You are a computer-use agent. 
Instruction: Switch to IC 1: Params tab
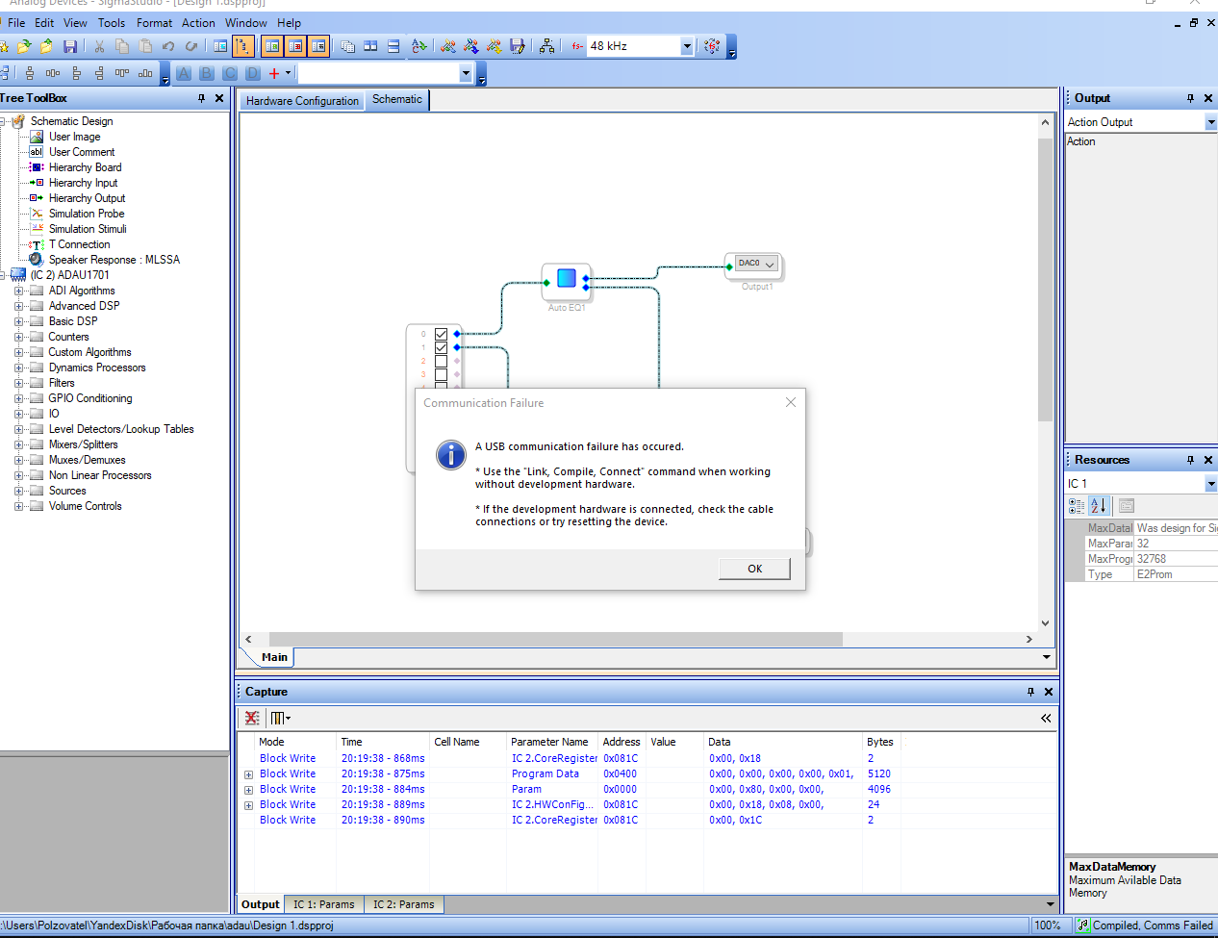click(323, 904)
